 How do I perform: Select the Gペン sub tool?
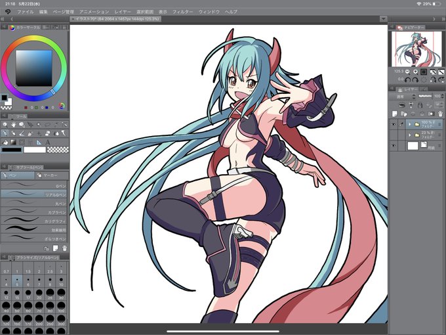(x=34, y=186)
